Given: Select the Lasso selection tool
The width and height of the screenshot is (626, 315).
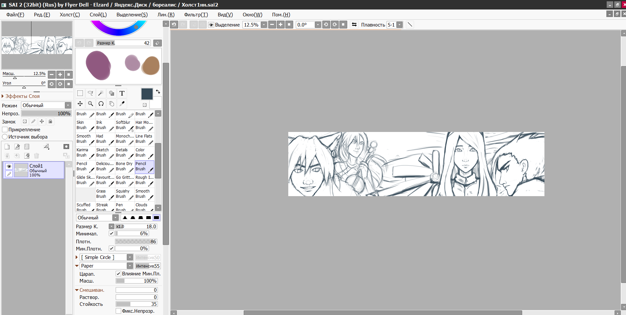Looking at the screenshot, I should pyautogui.click(x=90, y=93).
